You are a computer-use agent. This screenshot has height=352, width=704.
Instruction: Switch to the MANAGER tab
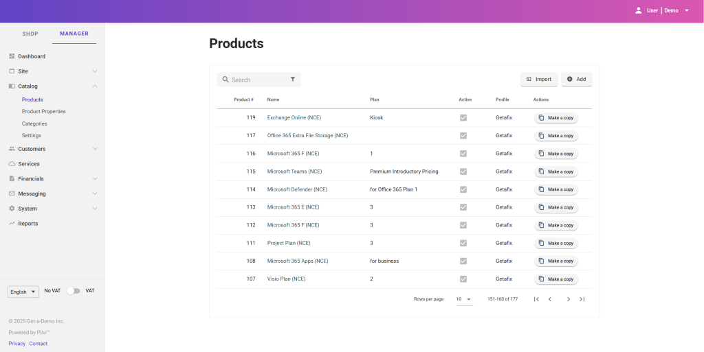(x=74, y=34)
